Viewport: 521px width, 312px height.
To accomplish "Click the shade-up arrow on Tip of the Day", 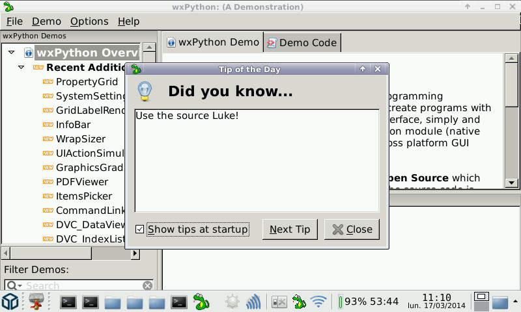I will [x=363, y=69].
